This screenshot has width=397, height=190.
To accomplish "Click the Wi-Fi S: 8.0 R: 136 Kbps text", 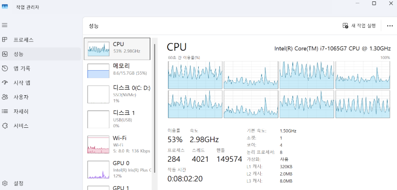I will [x=132, y=151].
